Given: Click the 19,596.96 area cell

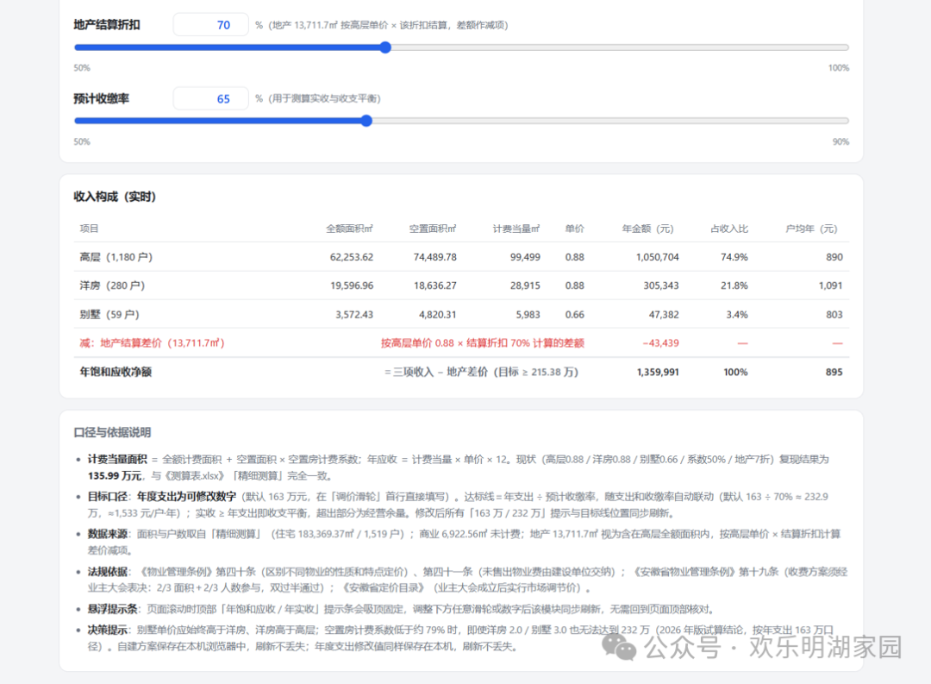Looking at the screenshot, I should 352,286.
